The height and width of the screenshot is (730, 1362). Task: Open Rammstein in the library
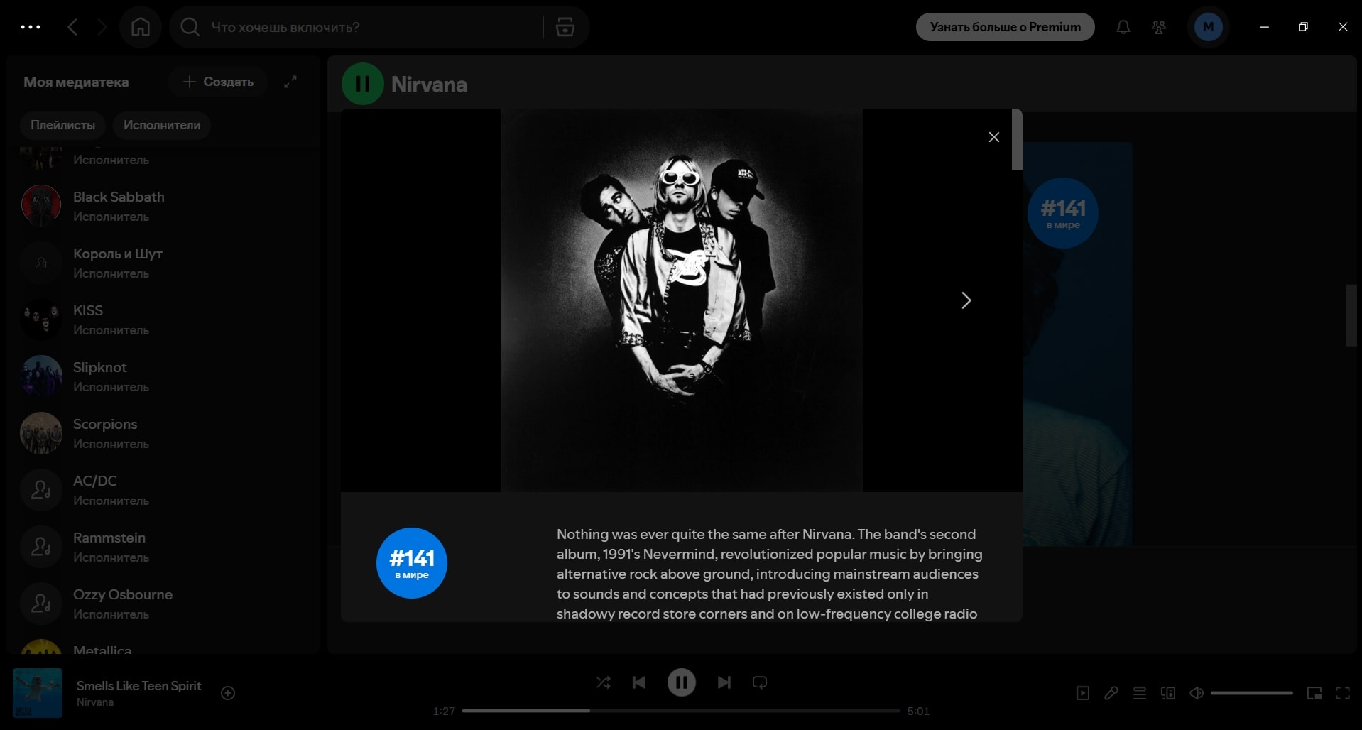pos(163,547)
